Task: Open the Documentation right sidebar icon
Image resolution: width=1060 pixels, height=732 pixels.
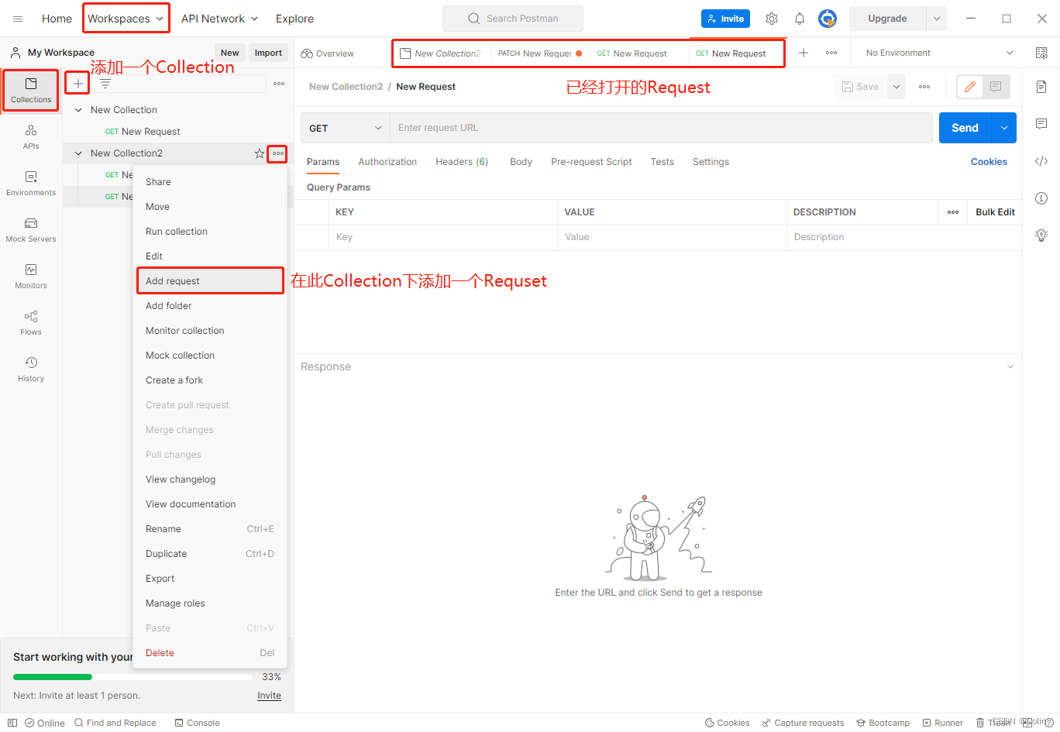Action: point(1041,87)
